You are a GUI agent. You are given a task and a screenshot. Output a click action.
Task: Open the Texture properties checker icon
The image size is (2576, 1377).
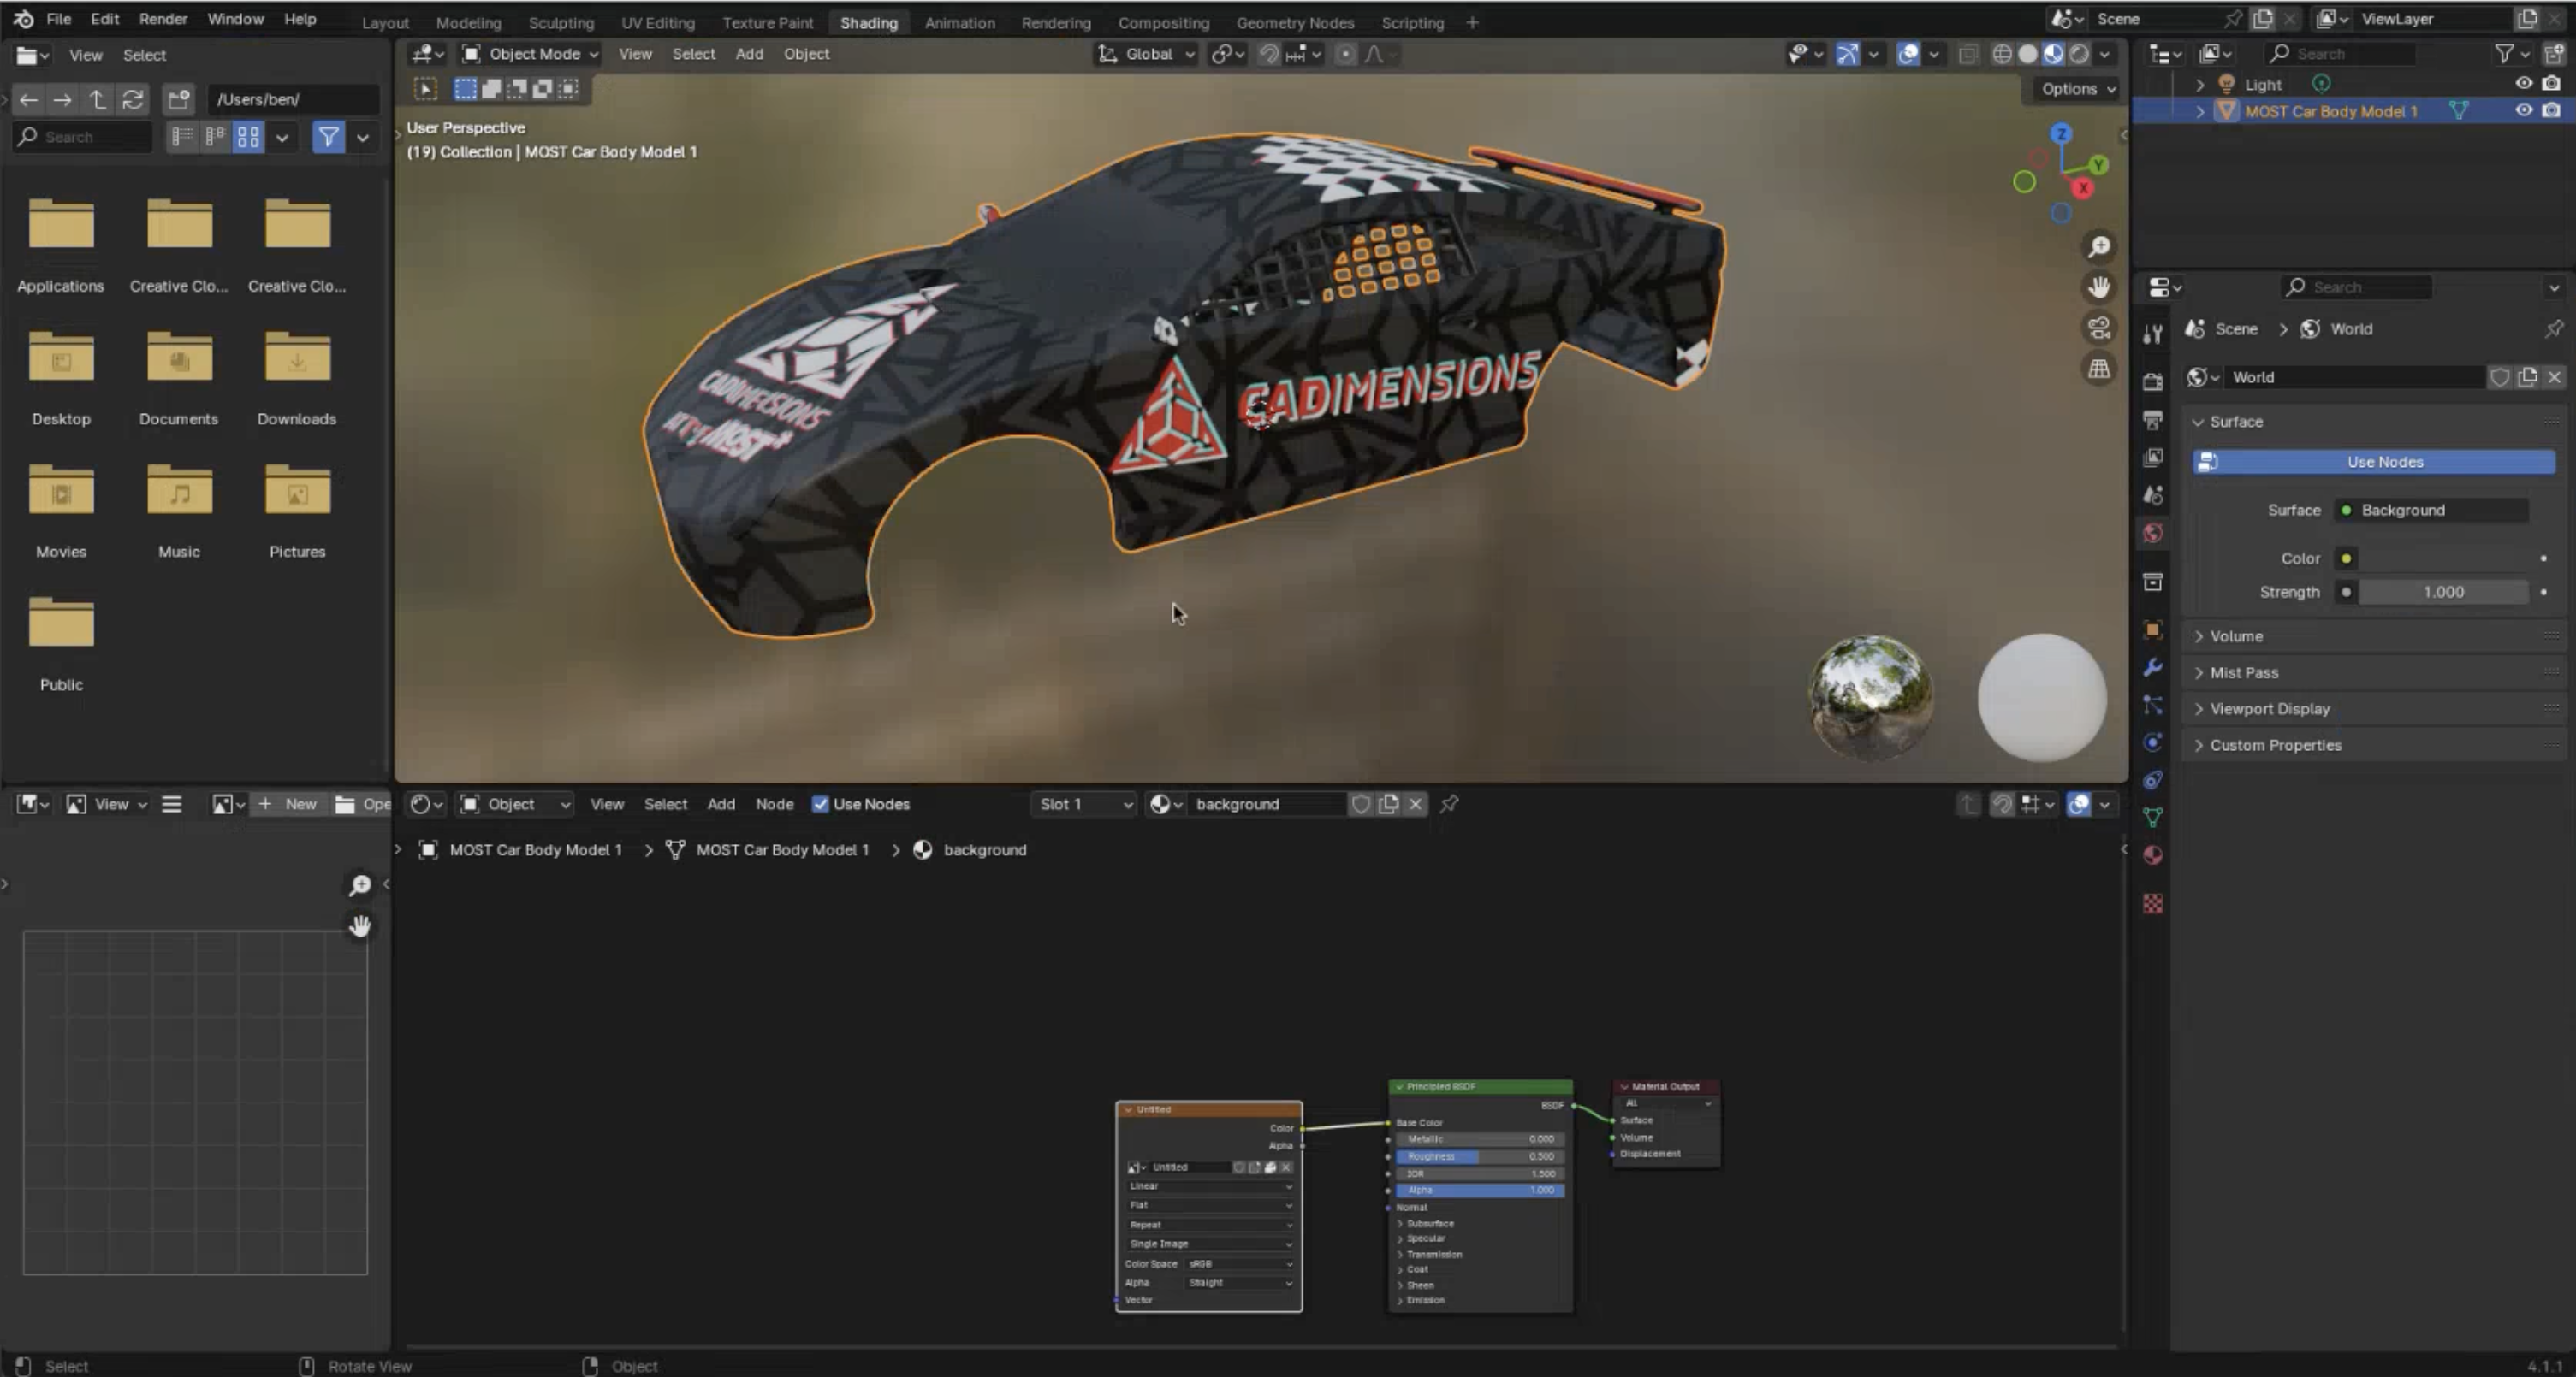[2153, 903]
